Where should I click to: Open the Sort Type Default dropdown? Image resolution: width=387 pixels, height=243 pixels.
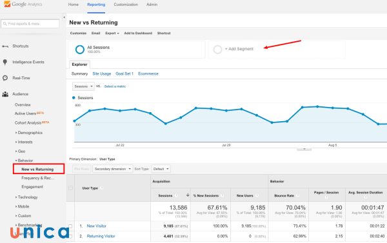tap(161, 169)
